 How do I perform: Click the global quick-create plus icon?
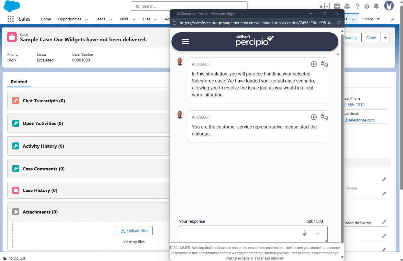tap(337, 6)
